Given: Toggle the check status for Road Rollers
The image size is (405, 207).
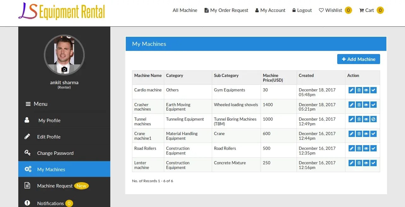Looking at the screenshot, I should (x=373, y=148).
